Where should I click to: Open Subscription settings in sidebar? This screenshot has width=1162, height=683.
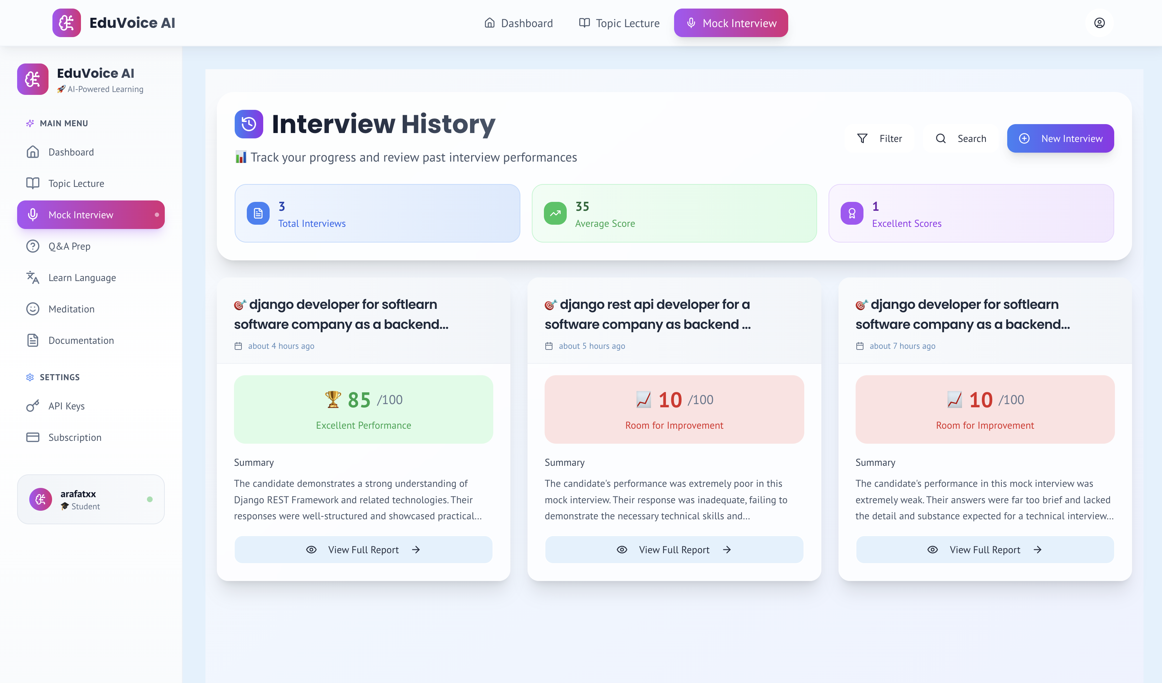(x=75, y=437)
